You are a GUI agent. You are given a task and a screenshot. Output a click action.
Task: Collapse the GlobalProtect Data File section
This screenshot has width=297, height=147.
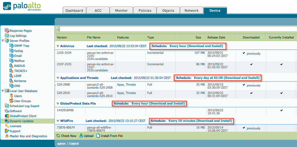pyautogui.click(x=58, y=103)
